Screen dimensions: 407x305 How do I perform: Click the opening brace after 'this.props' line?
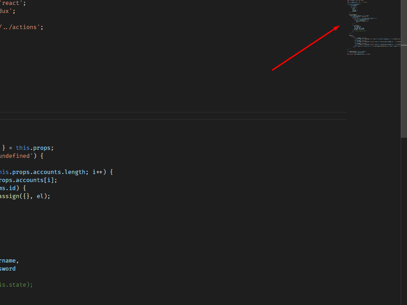tap(42, 156)
